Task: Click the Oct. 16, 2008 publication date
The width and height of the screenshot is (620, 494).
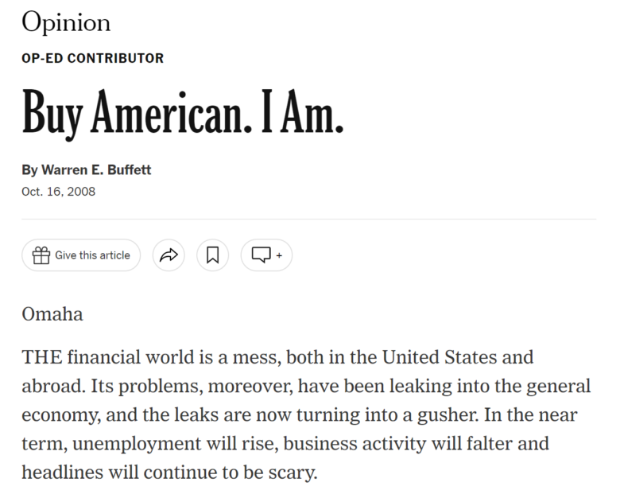Action: point(59,192)
